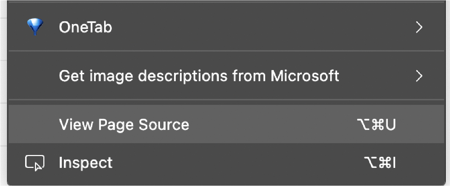Click the highlighted row's empty left area
The width and height of the screenshot is (450, 186).
pyautogui.click(x=34, y=124)
